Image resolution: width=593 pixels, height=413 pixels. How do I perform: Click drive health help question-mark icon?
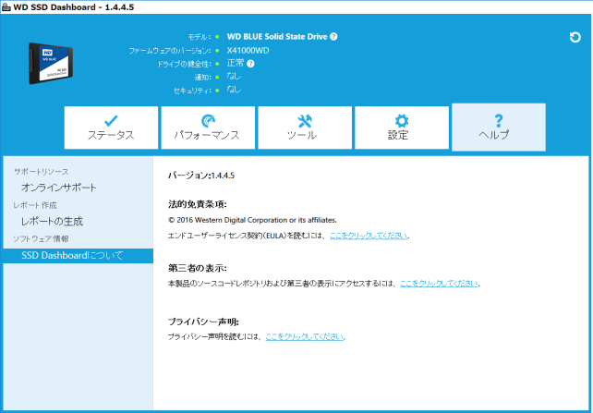tap(250, 64)
